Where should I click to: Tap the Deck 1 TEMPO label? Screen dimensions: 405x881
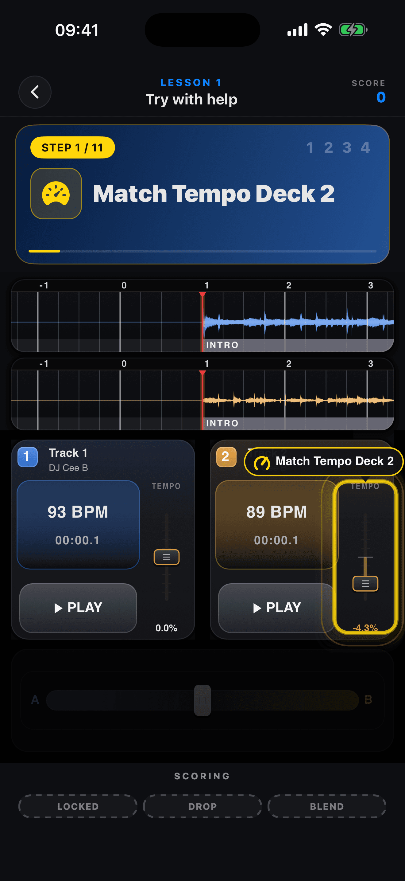(x=166, y=486)
